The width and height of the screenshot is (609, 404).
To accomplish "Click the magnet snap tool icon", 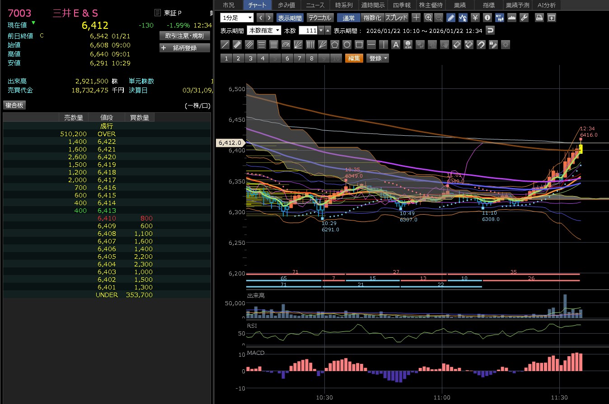I will coord(481,45).
